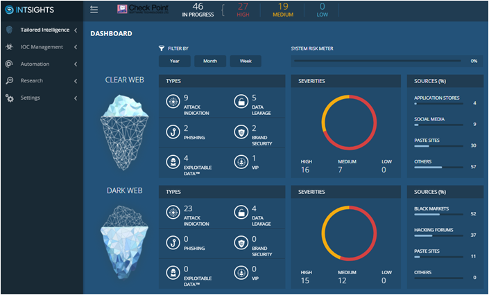Filter dashboard by Year

(x=175, y=61)
